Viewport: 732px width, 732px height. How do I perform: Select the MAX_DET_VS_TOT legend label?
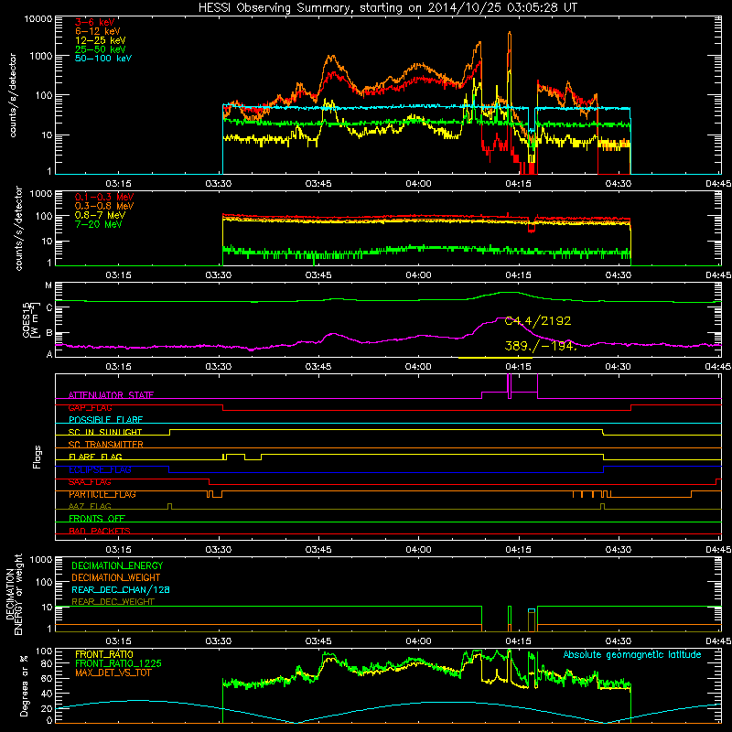[x=113, y=673]
